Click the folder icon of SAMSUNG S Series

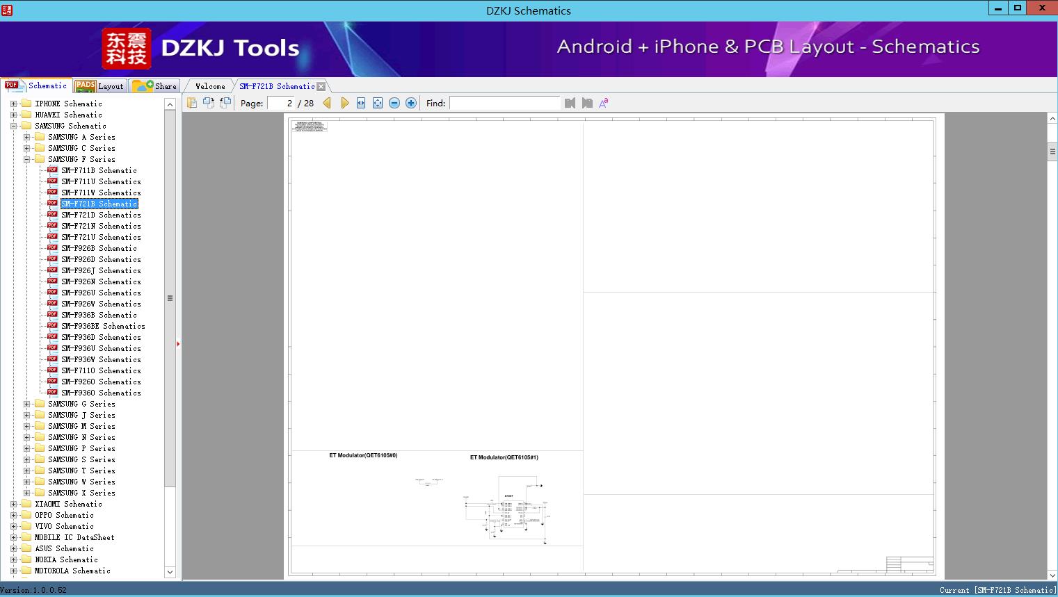(40, 459)
